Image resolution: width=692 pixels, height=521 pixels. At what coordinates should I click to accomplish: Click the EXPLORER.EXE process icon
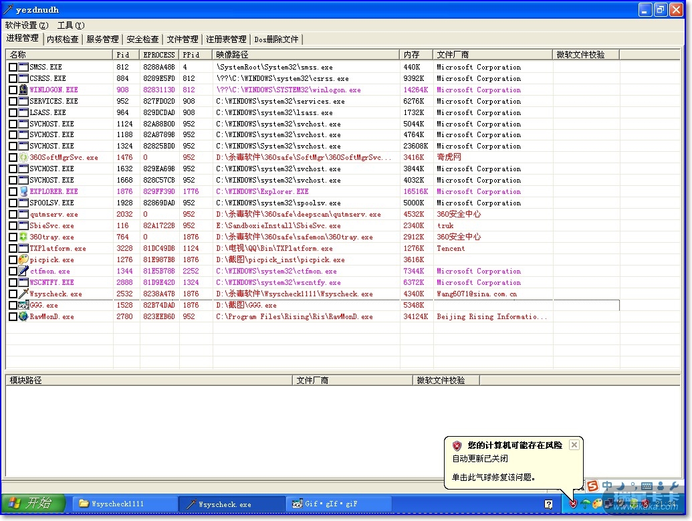click(x=23, y=191)
